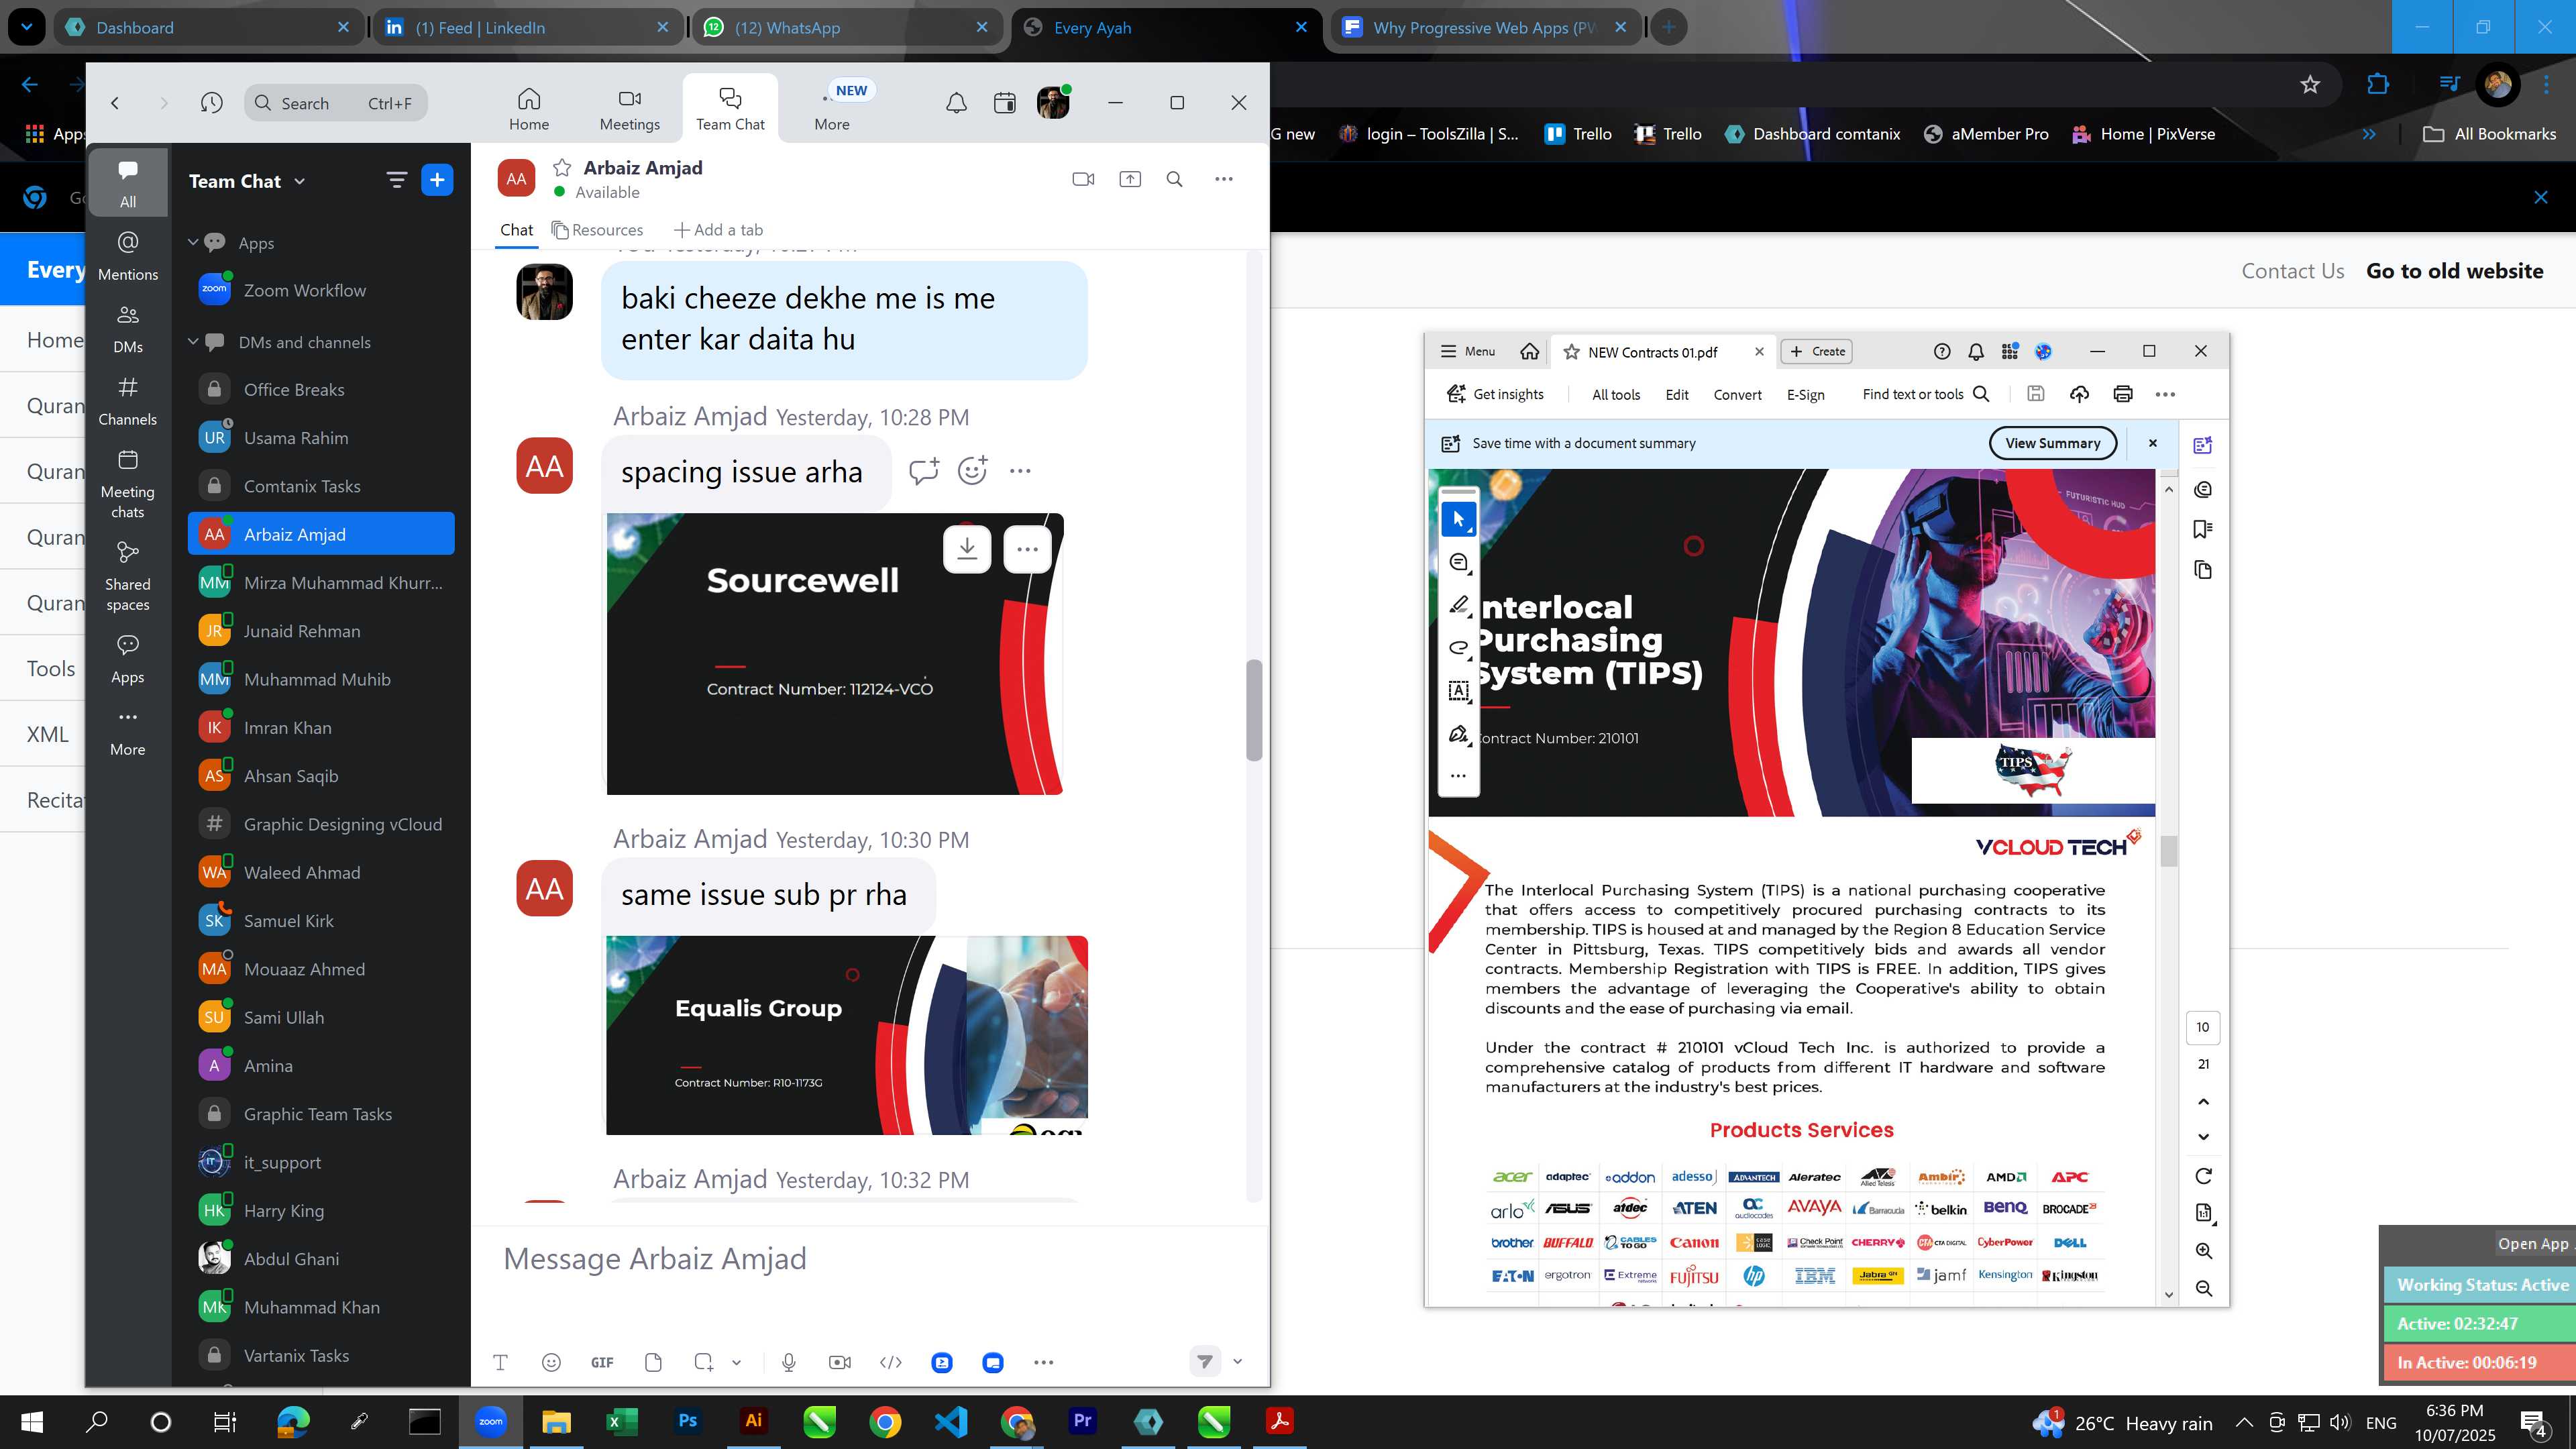Collapse the DMs and channels section
This screenshot has height=1449, width=2576.
(193, 341)
